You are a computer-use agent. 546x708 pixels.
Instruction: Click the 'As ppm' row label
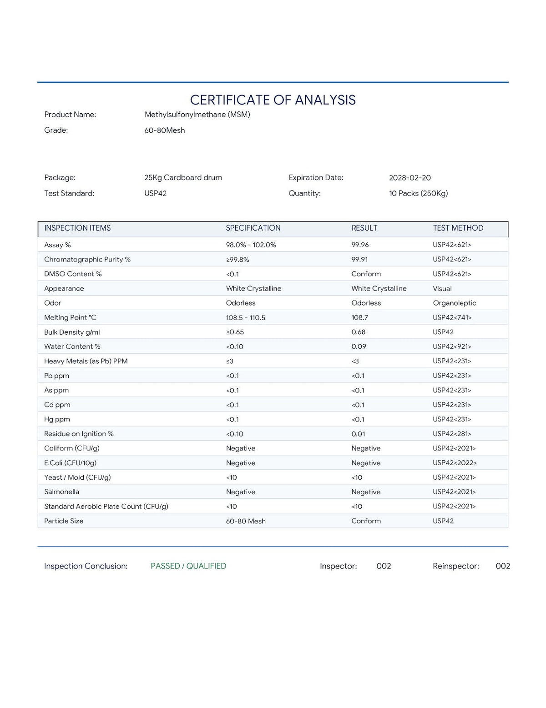[56, 391]
